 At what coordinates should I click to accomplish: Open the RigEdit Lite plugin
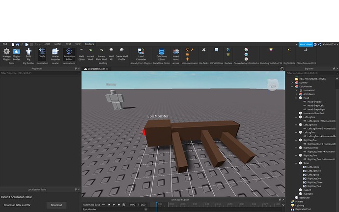(289, 50)
